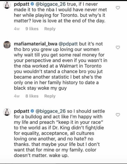Click verified badge on last pdpatt comment

pyautogui.click(x=32, y=111)
